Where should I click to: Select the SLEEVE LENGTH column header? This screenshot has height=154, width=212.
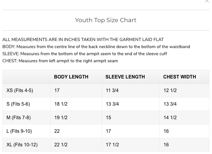coord(125,77)
